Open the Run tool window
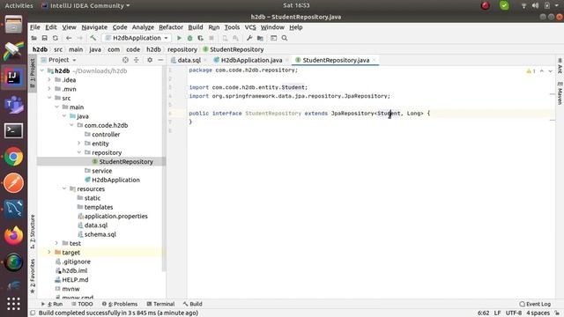The image size is (564, 317). [52, 304]
